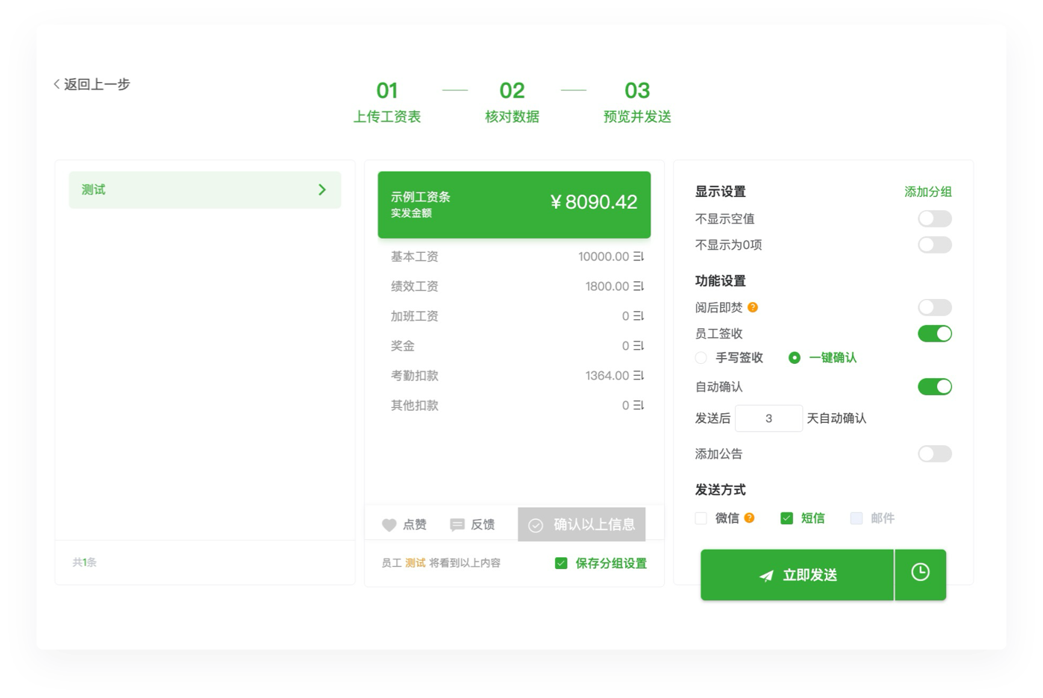Viewport: 1043px width, 698px height.
Task: Select the 手写签收 radio option
Action: [701, 358]
